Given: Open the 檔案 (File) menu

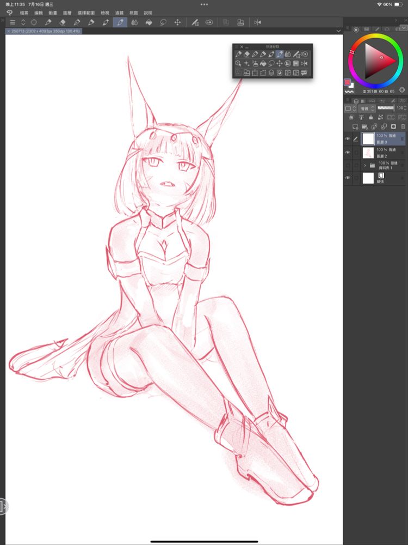Looking at the screenshot, I should click(x=24, y=13).
